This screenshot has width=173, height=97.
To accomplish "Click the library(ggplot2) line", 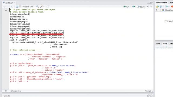I will [x=20, y=14].
